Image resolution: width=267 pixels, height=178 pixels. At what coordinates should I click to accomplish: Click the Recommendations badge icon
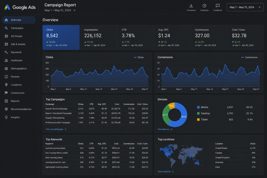[6, 109]
